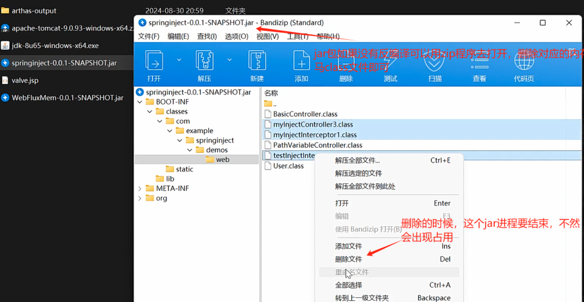The width and height of the screenshot is (584, 302).
Task: Click the Open (打开) toolbar icon
Action: (154, 61)
